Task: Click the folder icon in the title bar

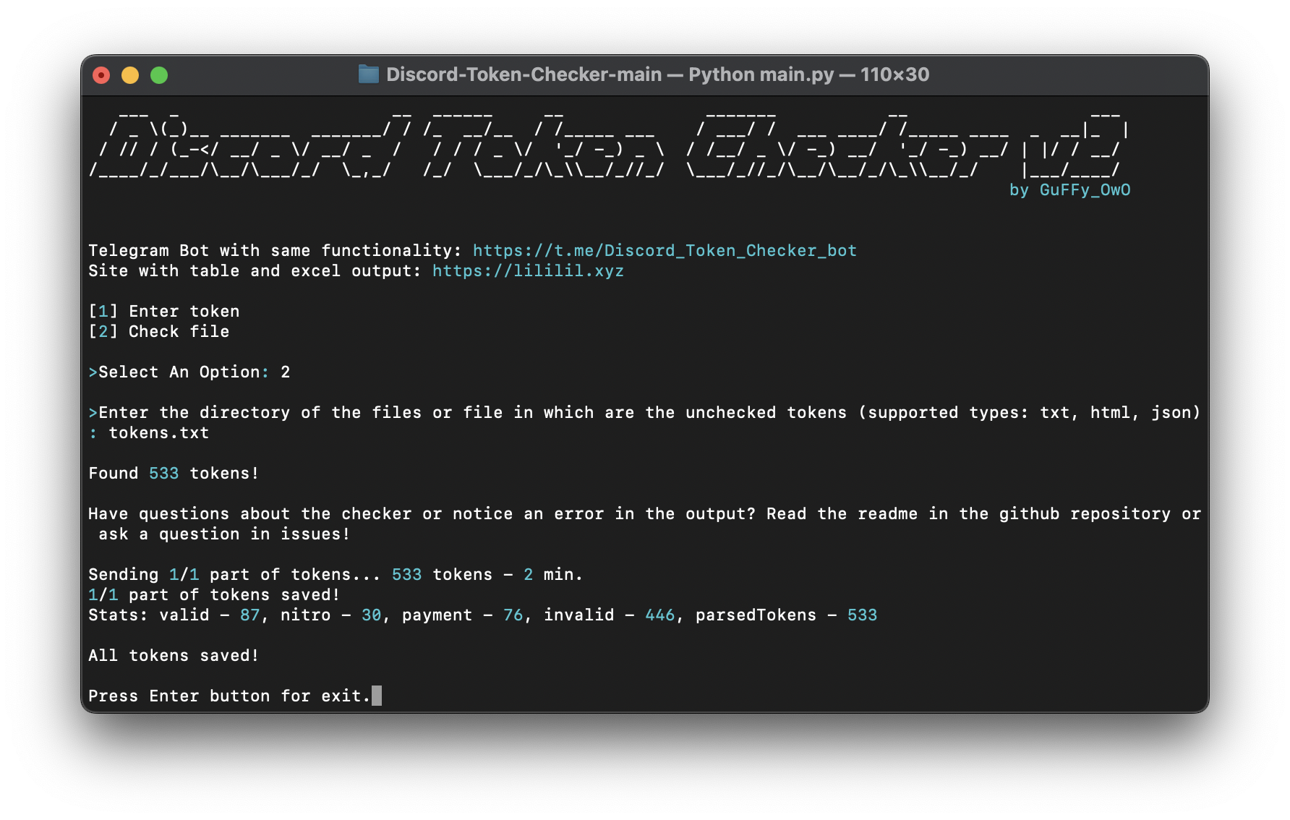Action: click(x=369, y=74)
